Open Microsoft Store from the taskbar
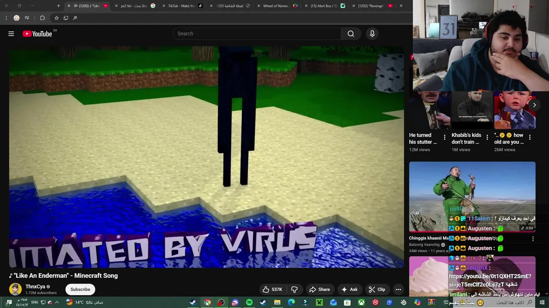The width and height of the screenshot is (549, 308). click(347, 302)
